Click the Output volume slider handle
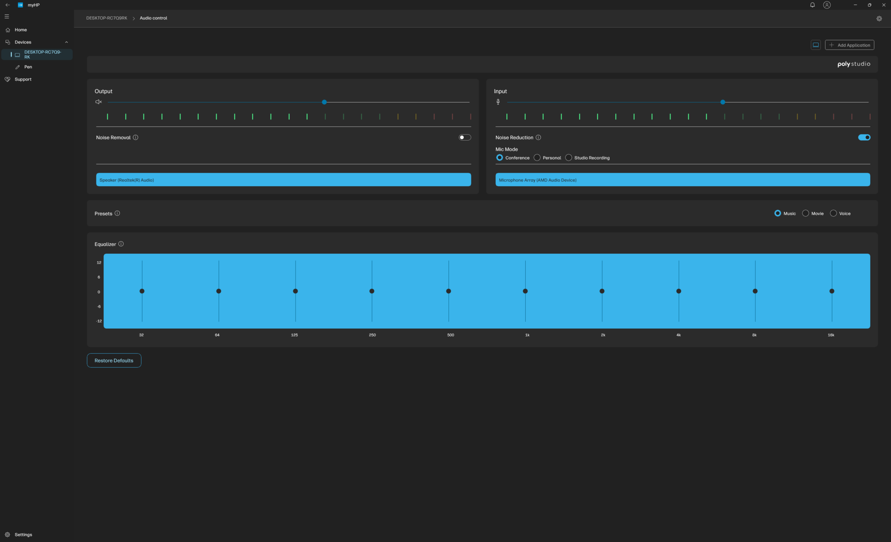This screenshot has height=542, width=891. [x=324, y=102]
